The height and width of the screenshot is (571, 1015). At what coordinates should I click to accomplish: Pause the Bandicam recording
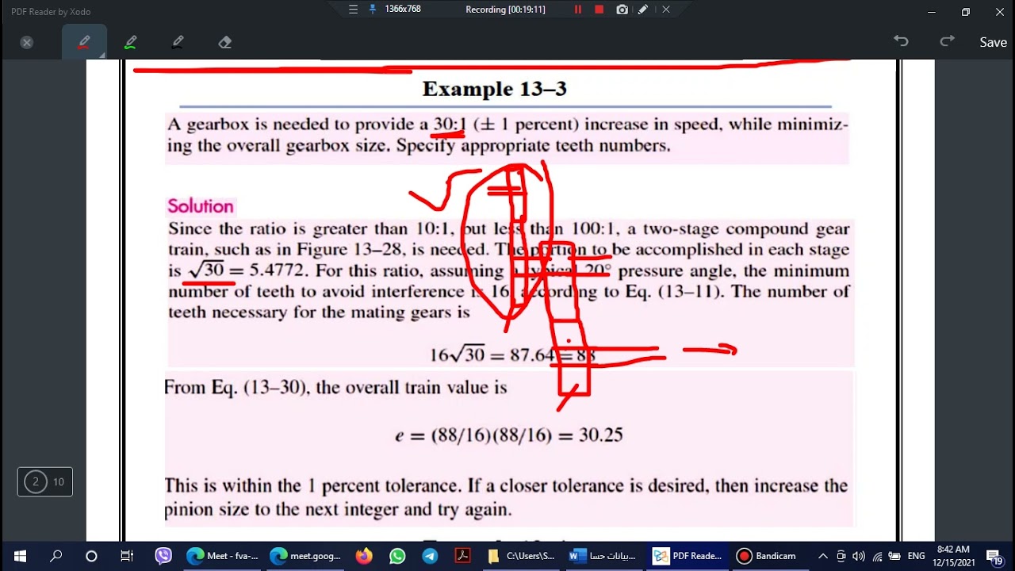click(x=578, y=10)
